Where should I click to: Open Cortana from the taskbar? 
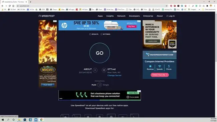(13, 120)
